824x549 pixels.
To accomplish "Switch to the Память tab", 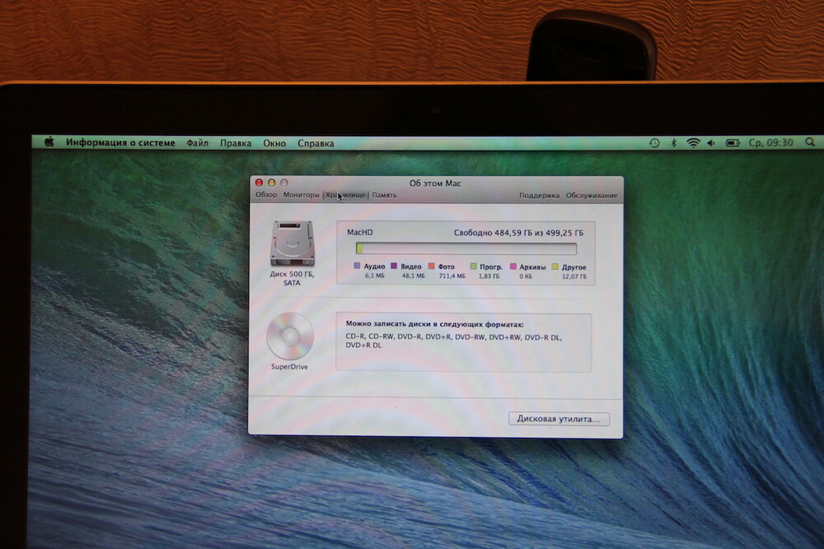I will [384, 195].
